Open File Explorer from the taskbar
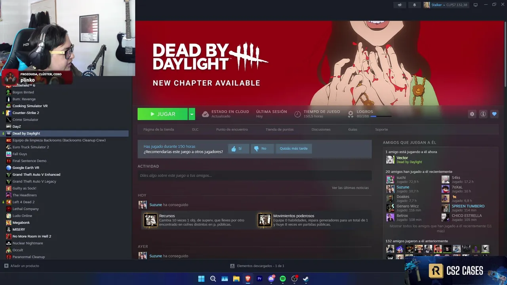 coord(236,279)
